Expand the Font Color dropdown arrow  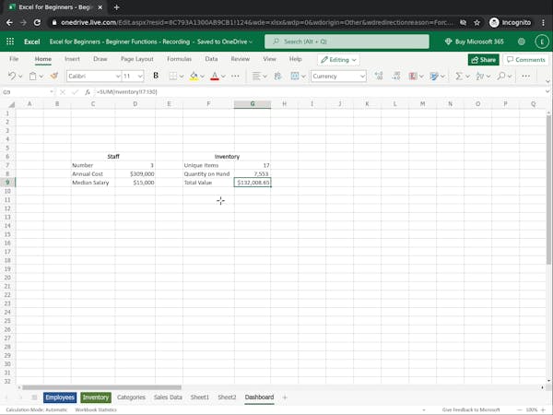[223, 77]
